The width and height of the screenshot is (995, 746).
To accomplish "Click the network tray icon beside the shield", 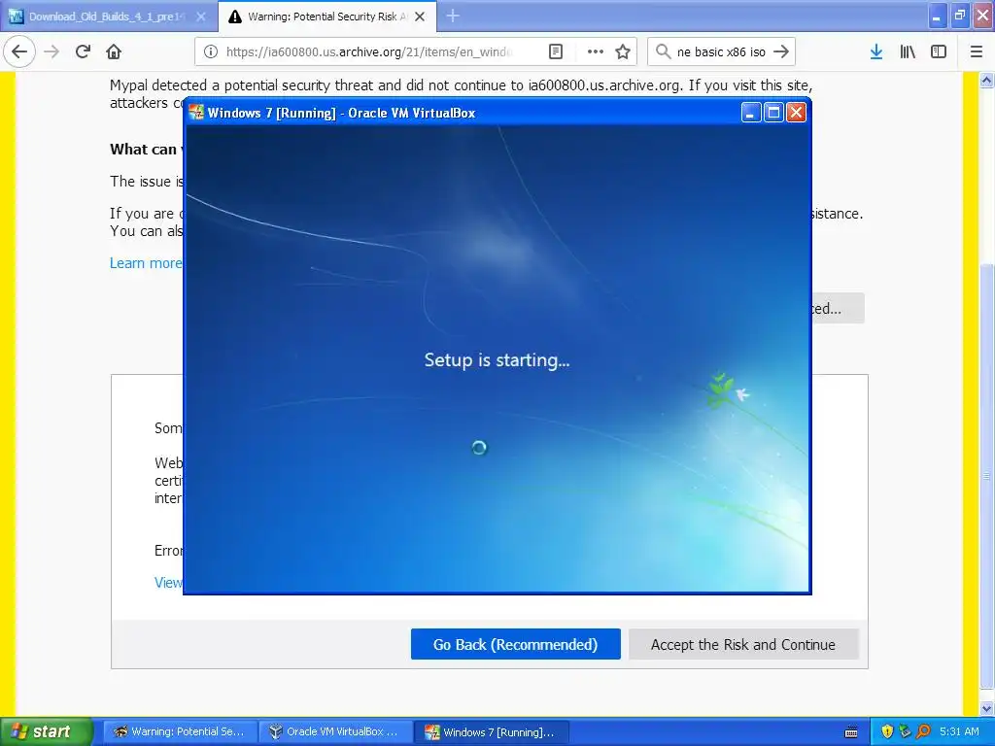I will coord(905,731).
